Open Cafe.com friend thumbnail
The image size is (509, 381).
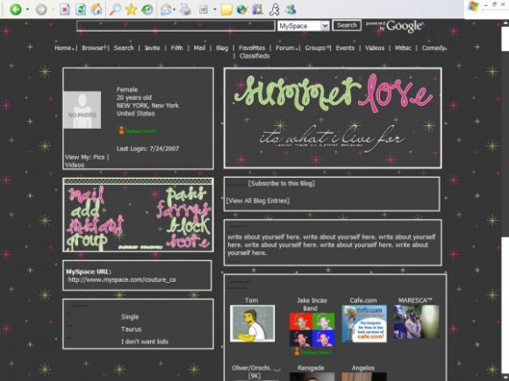[x=364, y=324]
